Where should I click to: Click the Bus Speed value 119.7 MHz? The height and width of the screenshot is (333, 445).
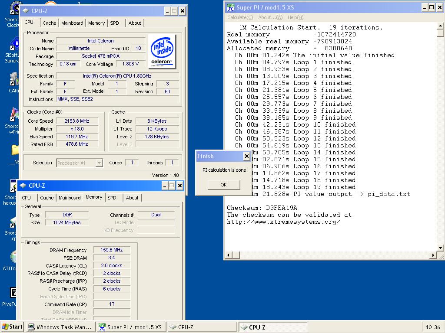(x=77, y=137)
